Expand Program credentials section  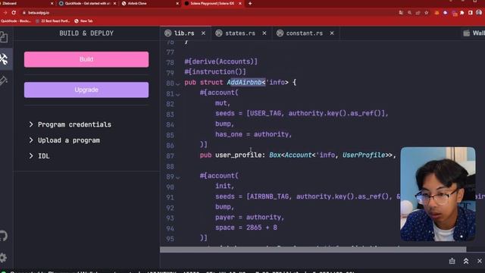point(70,124)
